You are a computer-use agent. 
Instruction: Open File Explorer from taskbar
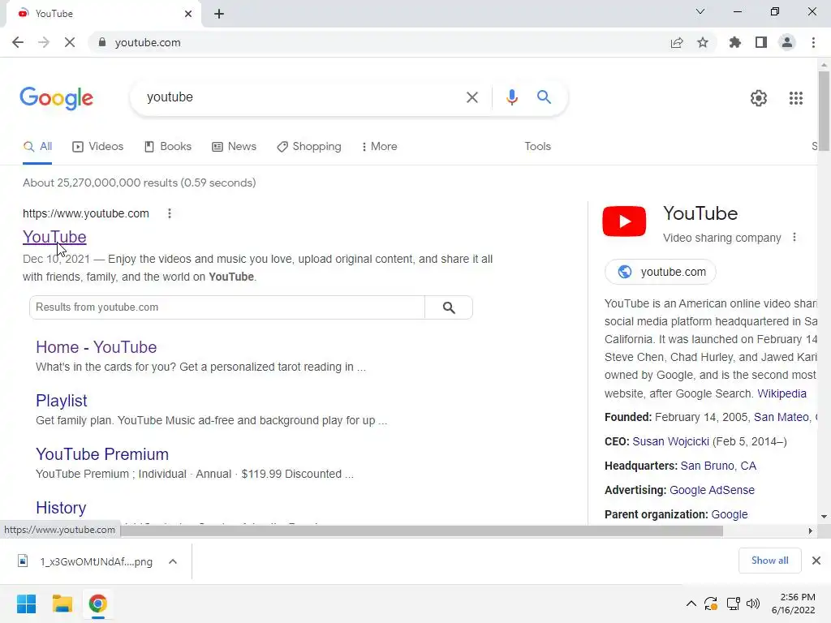pyautogui.click(x=62, y=604)
